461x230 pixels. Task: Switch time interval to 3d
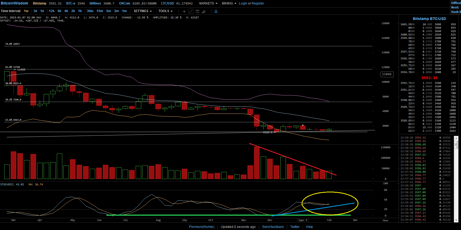(35, 11)
